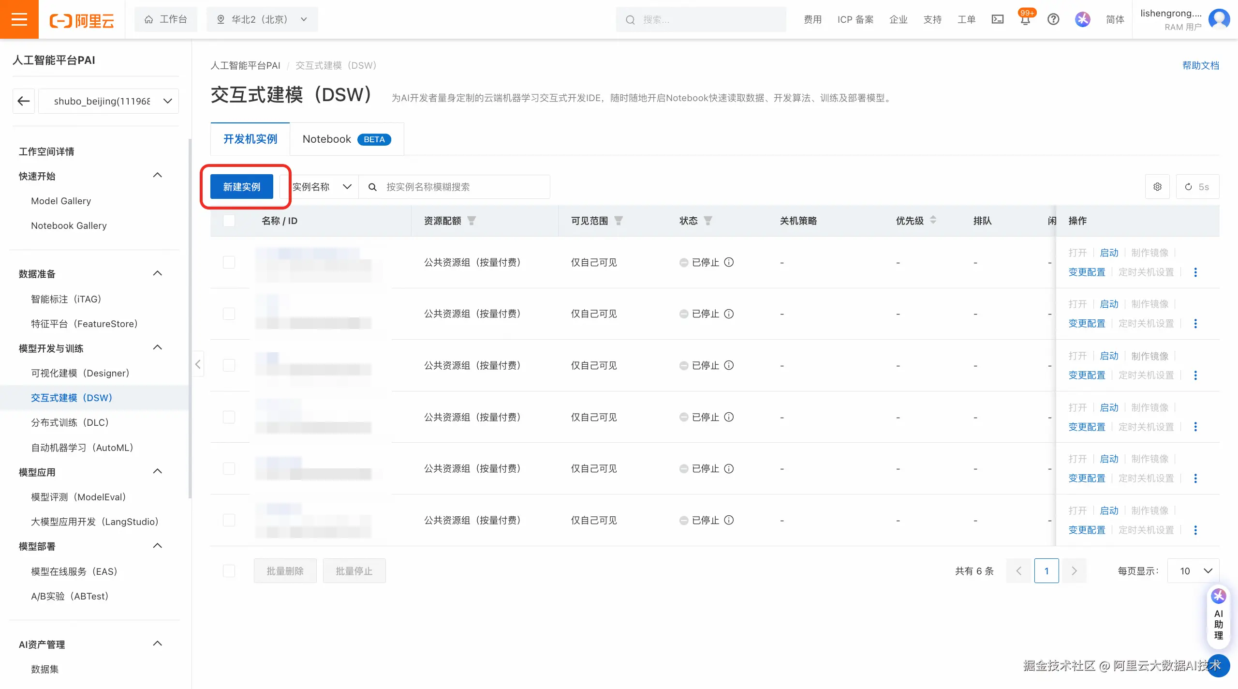1238x689 pixels.
Task: Open the orange hamburger main menu
Action: click(19, 19)
